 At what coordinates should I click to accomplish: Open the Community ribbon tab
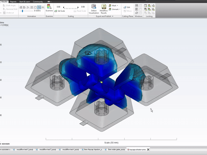tap(38, 1)
